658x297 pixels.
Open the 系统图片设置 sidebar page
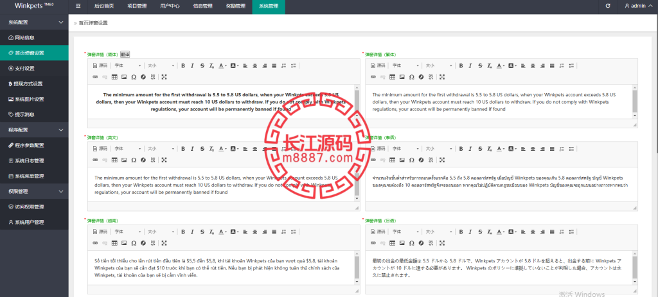(x=34, y=99)
